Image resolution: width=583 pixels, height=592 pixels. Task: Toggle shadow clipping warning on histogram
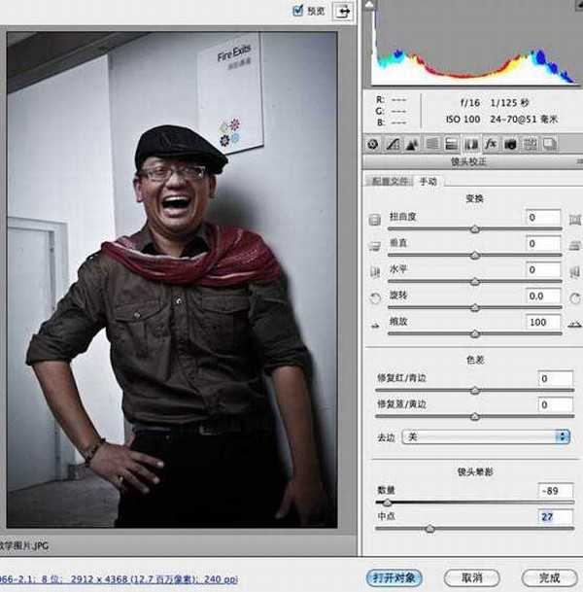tap(369, 5)
